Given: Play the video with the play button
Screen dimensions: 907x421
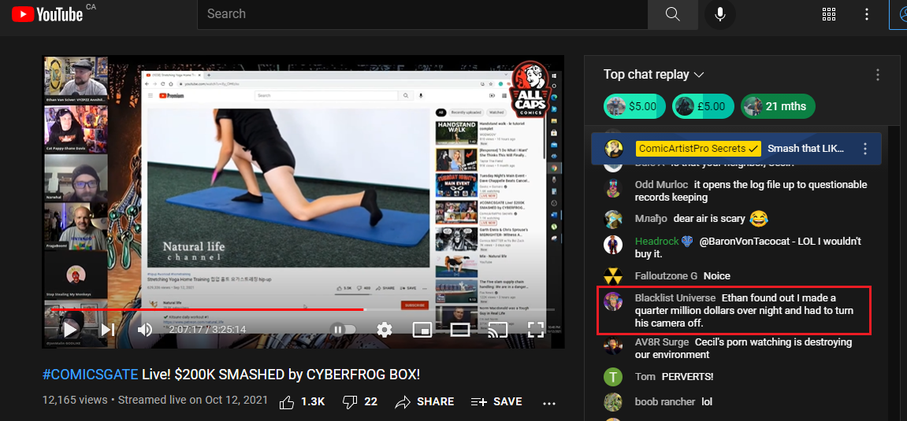Looking at the screenshot, I should 70,330.
